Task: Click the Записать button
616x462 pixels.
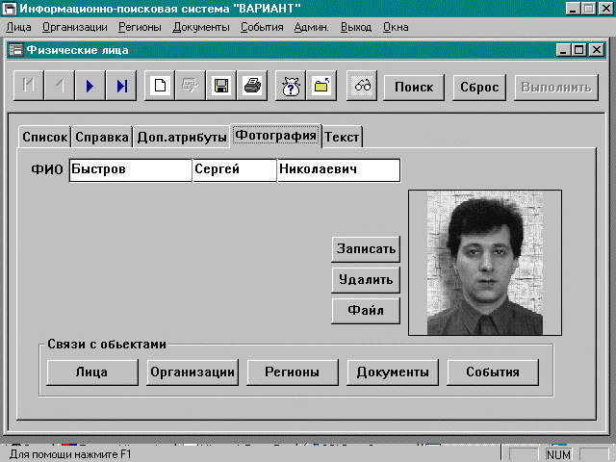Action: (x=366, y=248)
